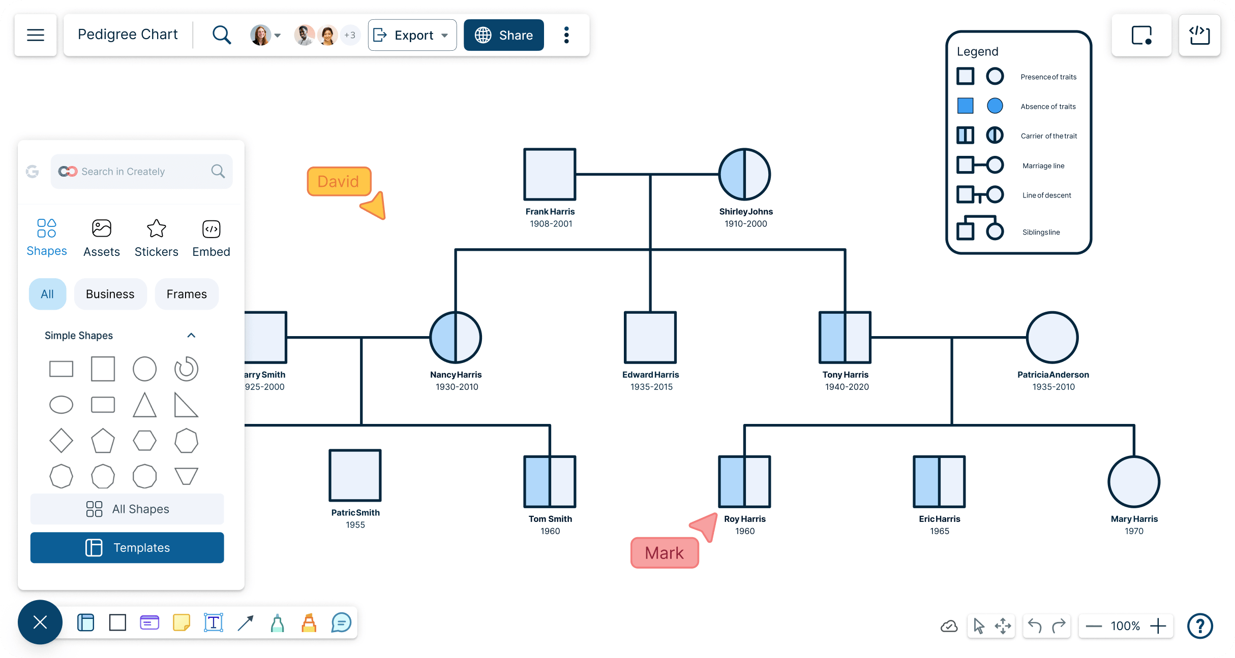Rename the Pedigree Chart document title

click(x=128, y=35)
